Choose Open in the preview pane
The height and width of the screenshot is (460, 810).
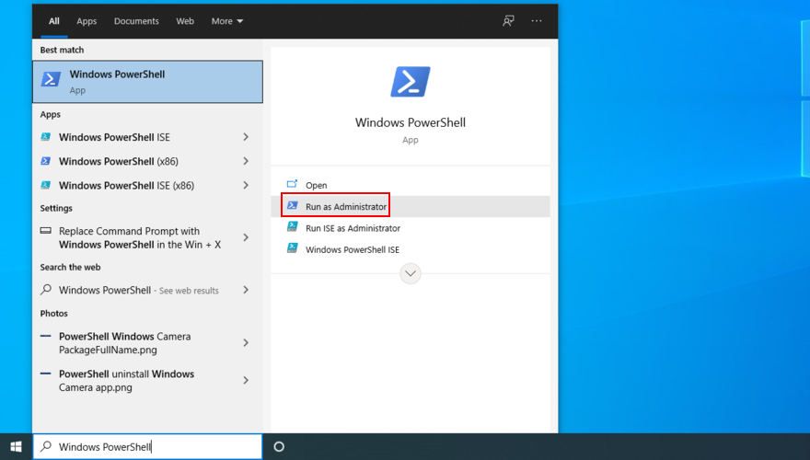(411, 185)
